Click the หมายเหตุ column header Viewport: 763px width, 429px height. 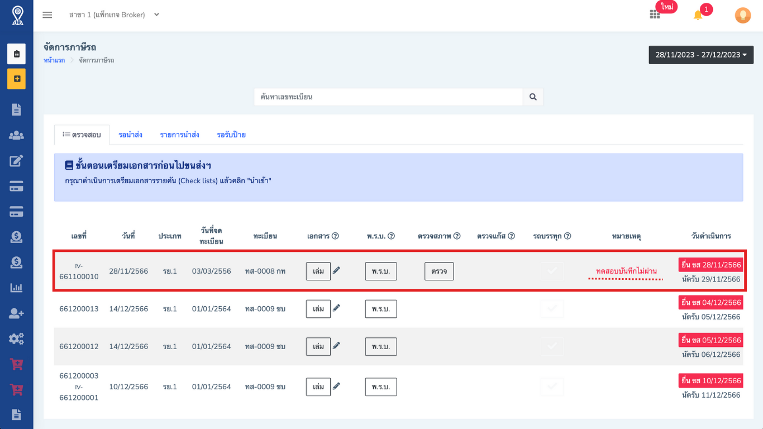(626, 236)
